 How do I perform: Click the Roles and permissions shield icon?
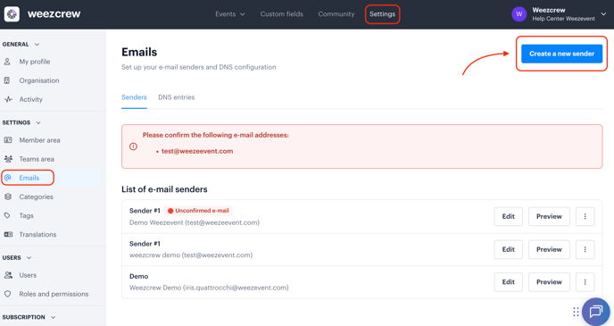coord(7,294)
